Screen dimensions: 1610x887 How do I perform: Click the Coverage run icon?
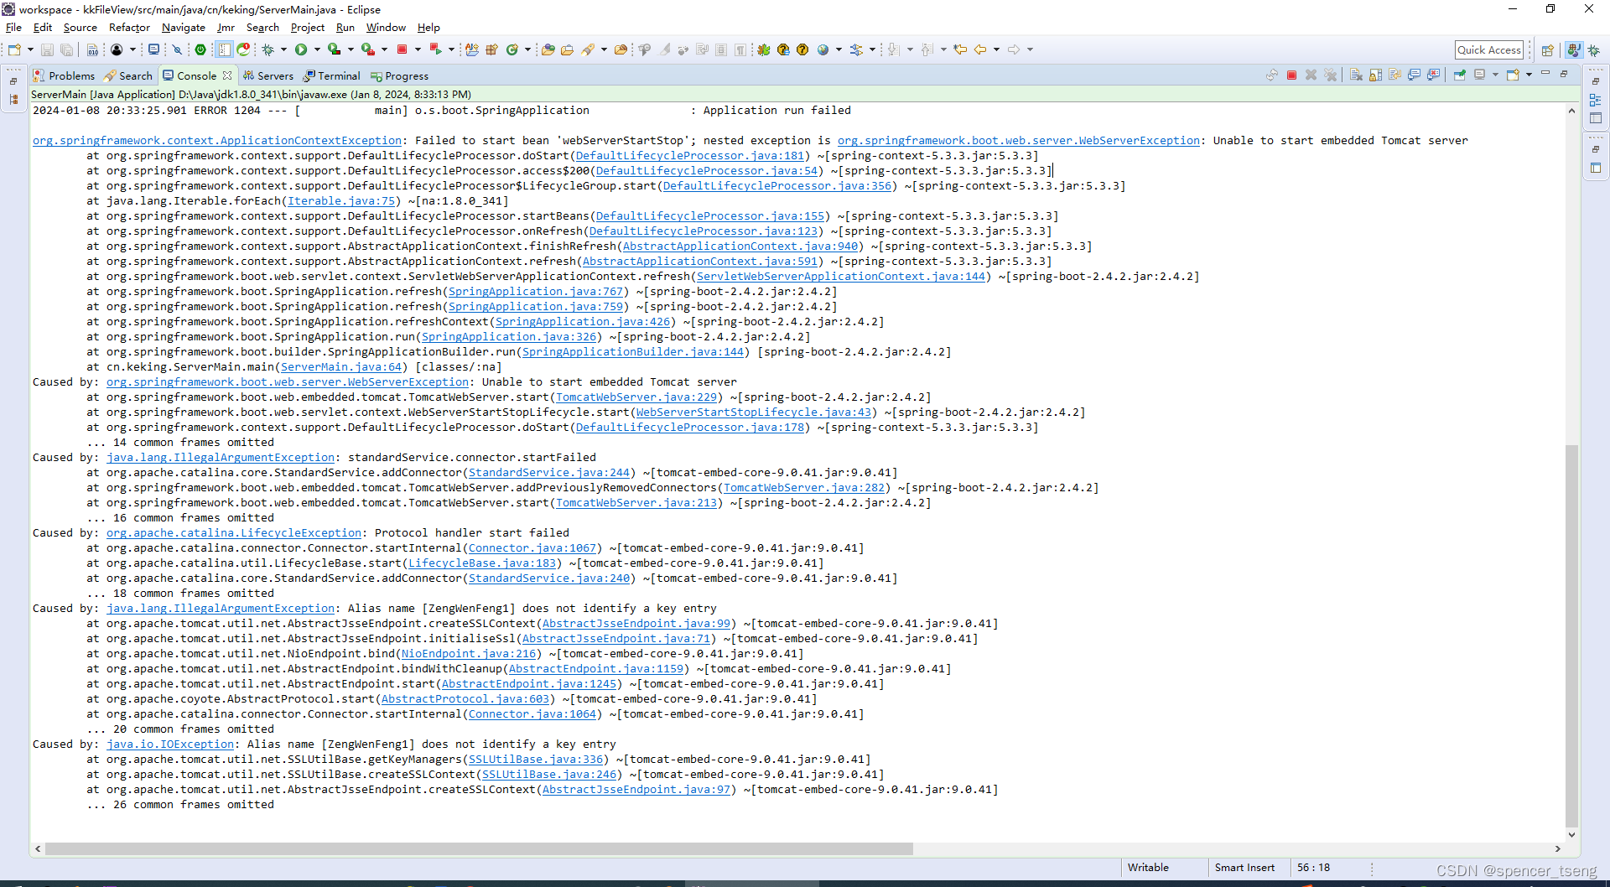coord(334,49)
